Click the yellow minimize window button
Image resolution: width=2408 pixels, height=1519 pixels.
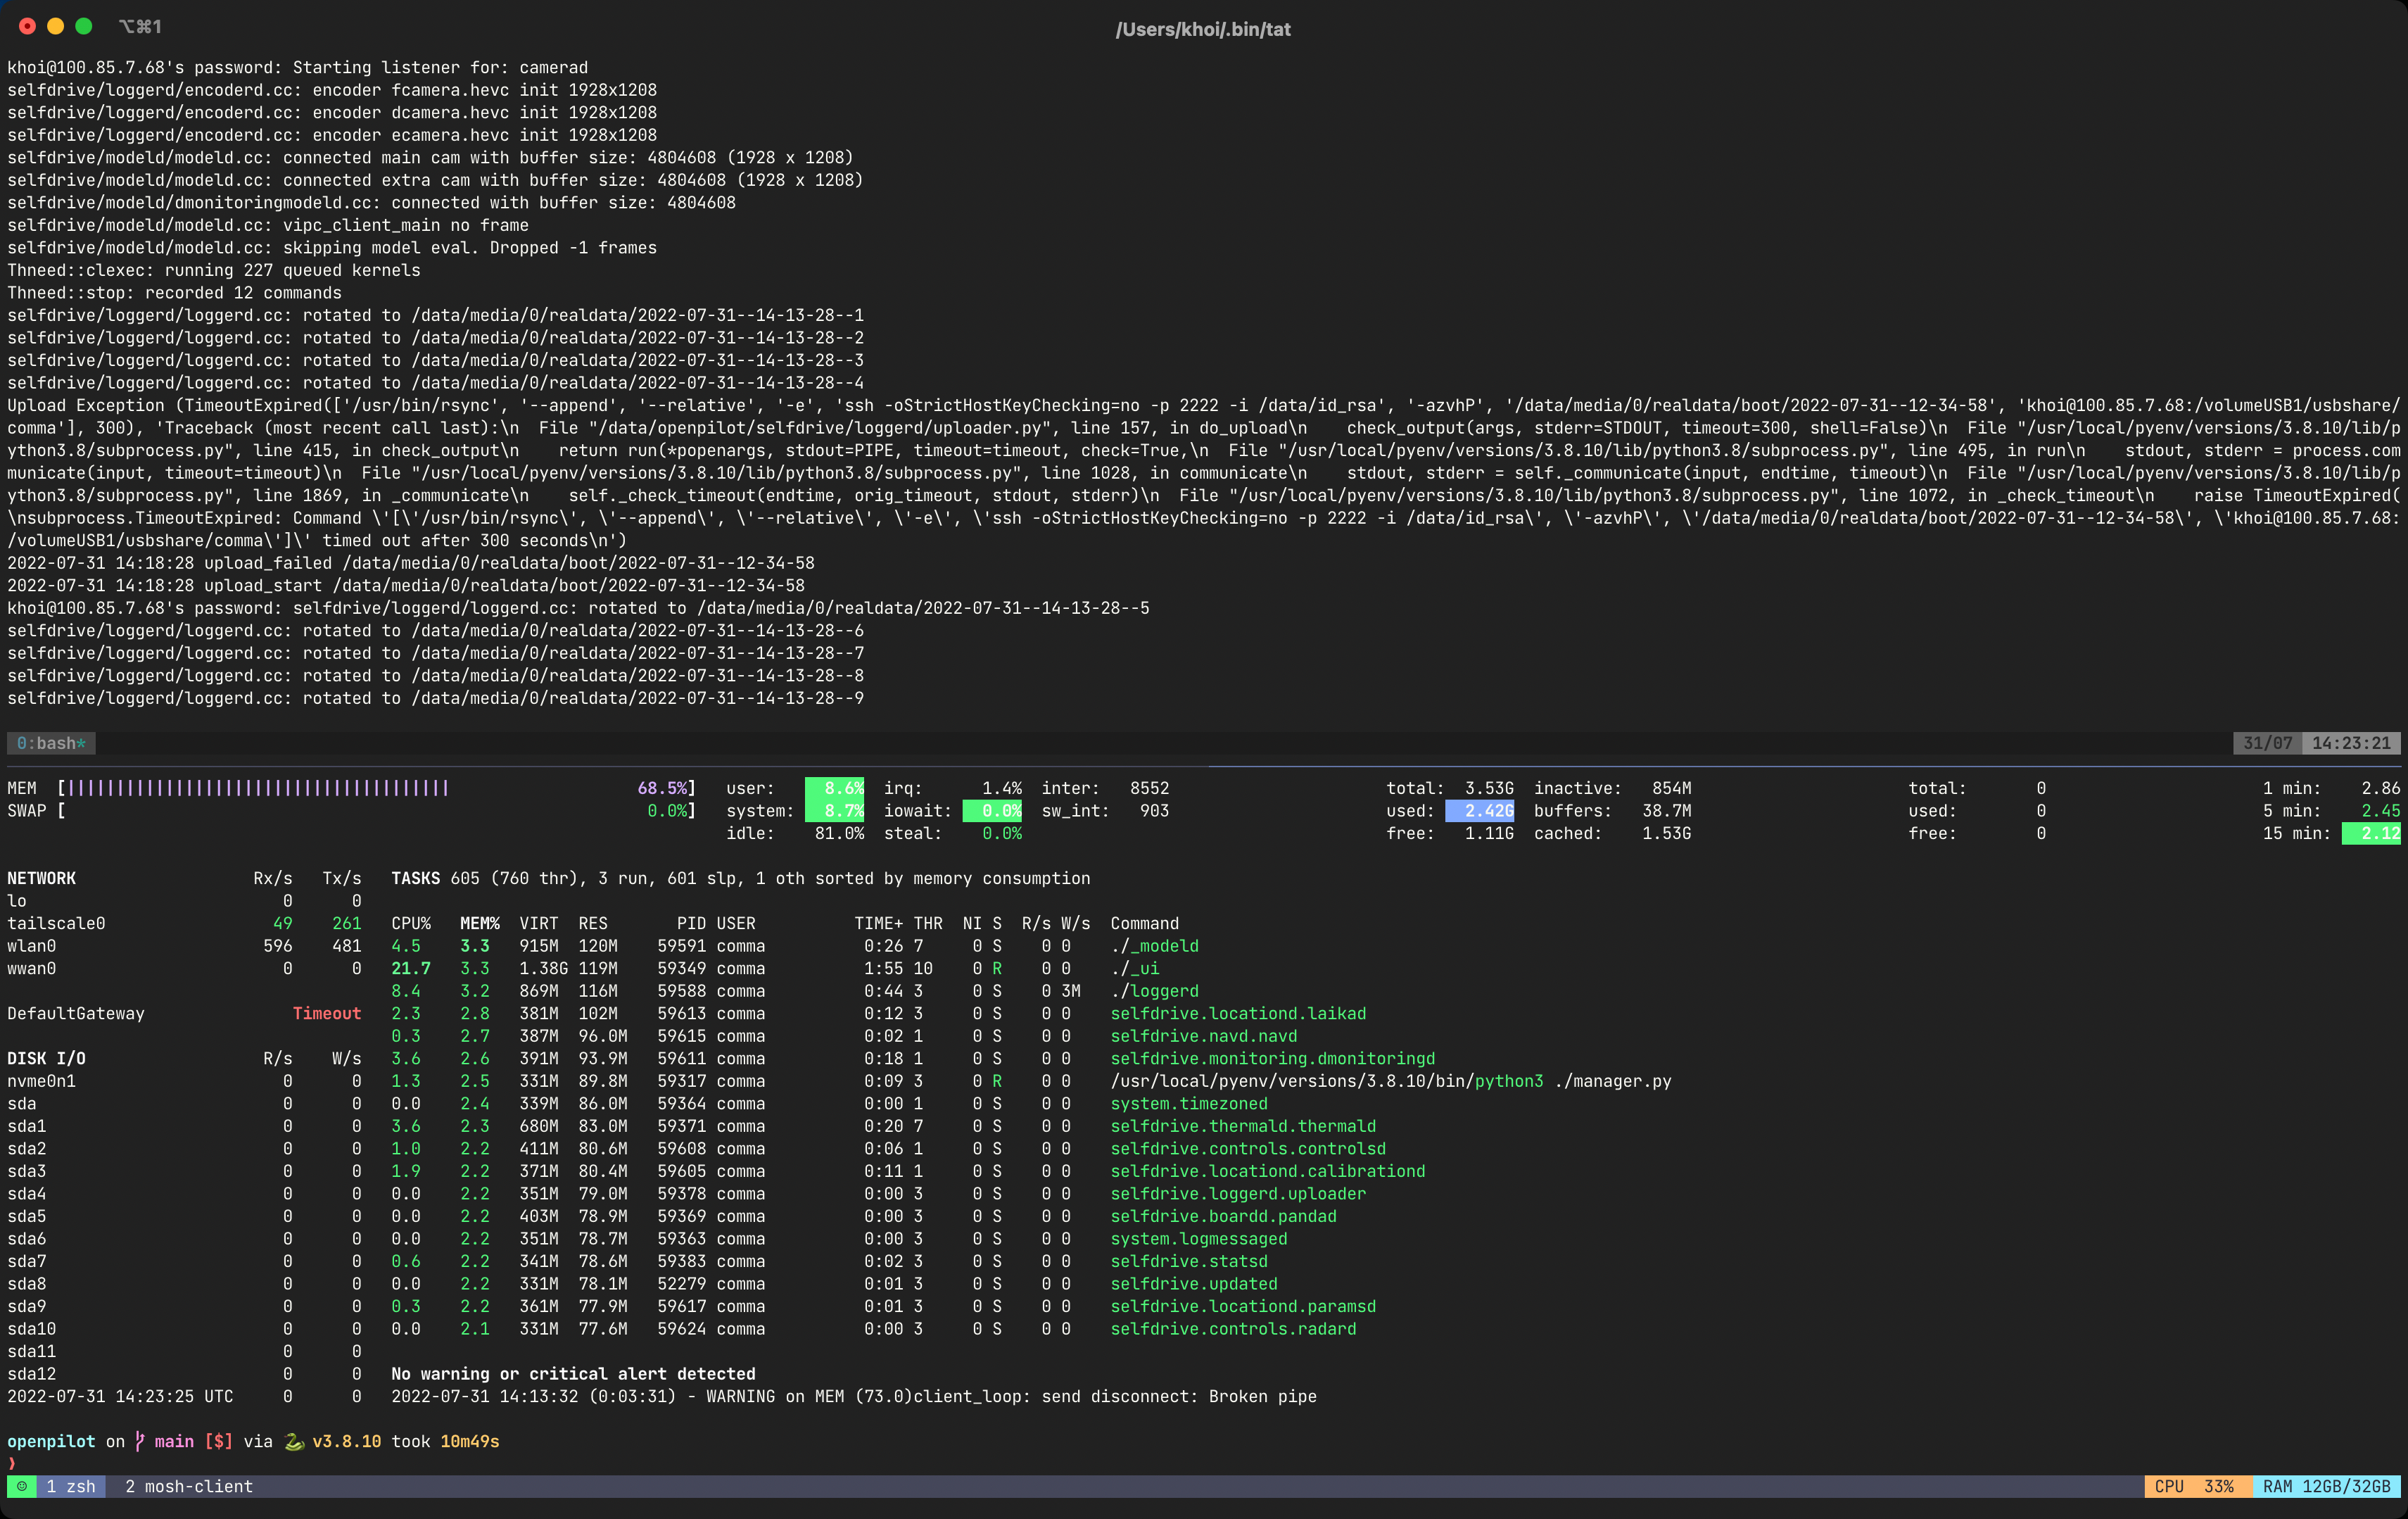click(x=56, y=27)
